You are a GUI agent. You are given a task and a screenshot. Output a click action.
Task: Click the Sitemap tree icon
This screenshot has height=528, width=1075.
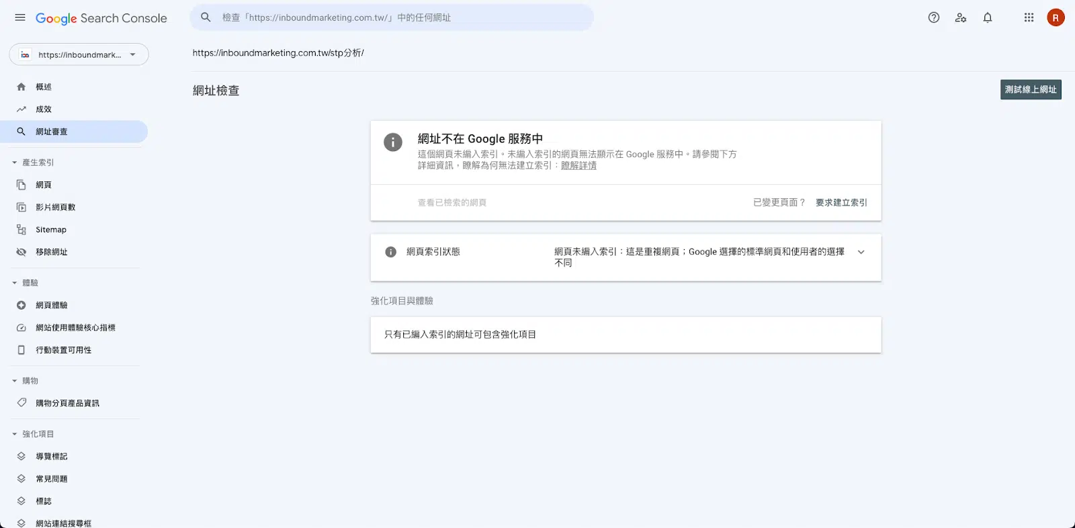pos(21,230)
